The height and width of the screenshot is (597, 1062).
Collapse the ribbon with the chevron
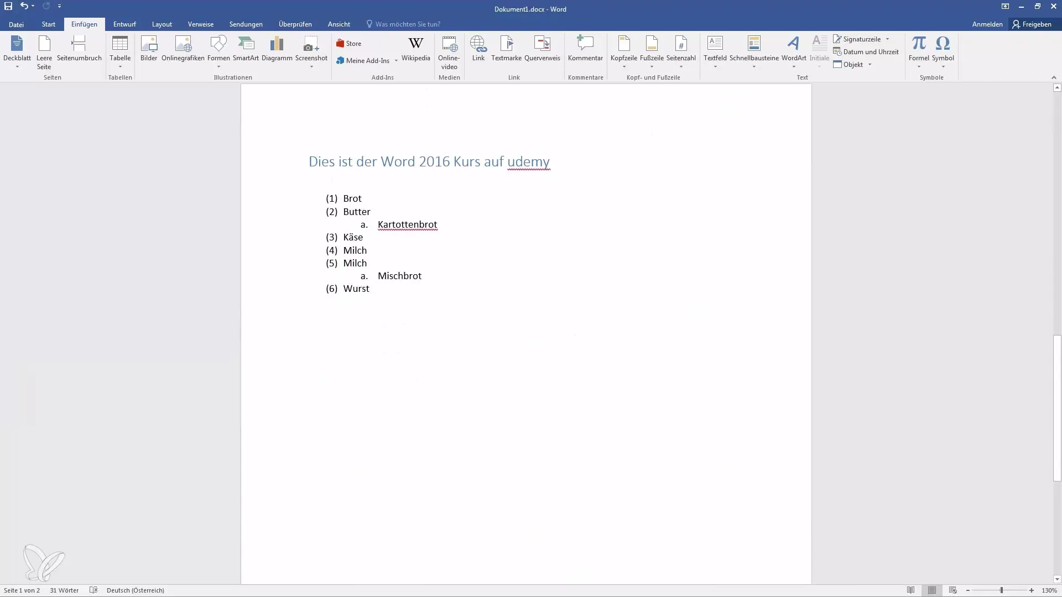(1053, 77)
